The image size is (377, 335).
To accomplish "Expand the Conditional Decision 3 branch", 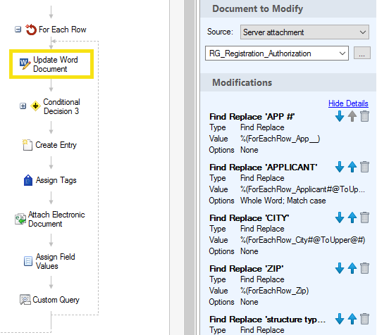I will (23, 106).
